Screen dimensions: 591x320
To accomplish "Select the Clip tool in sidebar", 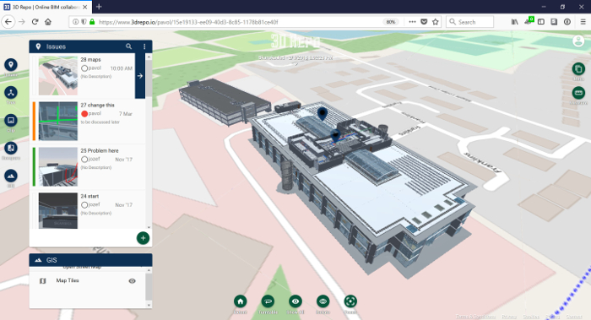I will coord(11,121).
